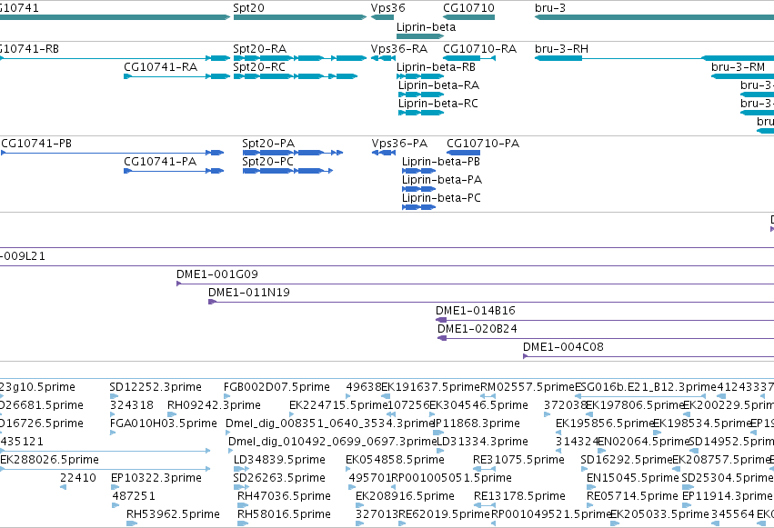Click BAC clone DME1-020B24 label

coord(477,329)
